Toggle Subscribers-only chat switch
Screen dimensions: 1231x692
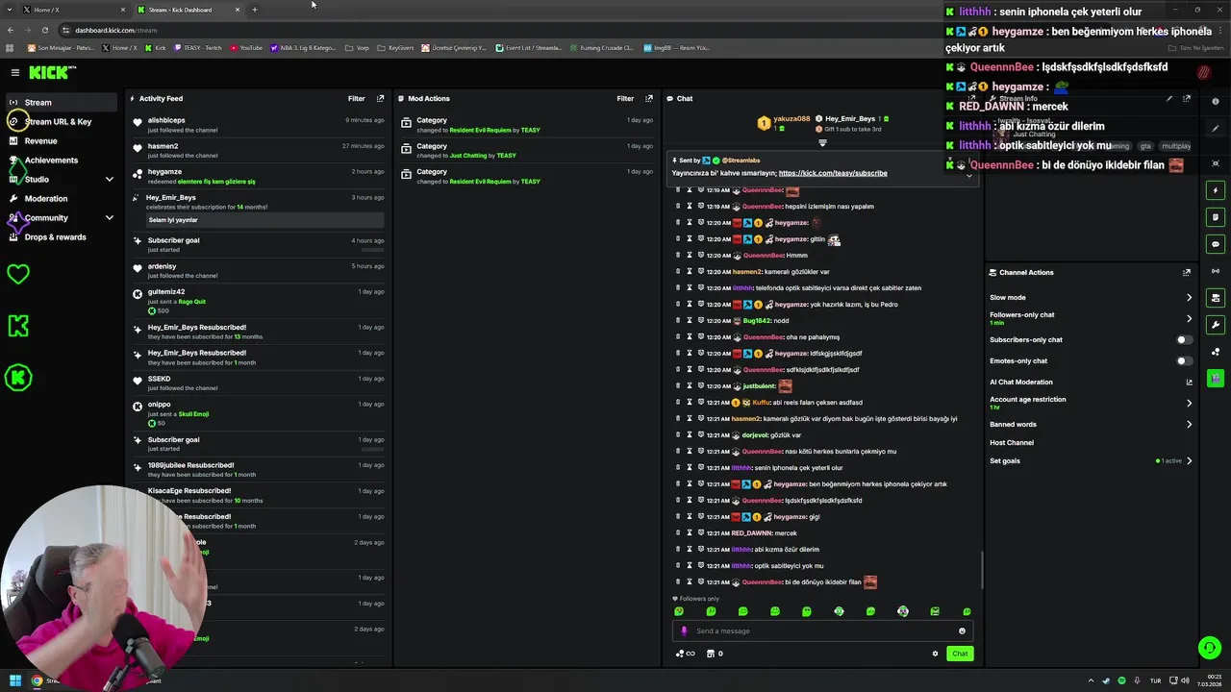(x=1185, y=339)
